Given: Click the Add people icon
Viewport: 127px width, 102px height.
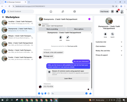Looking at the screenshot, I should [61, 37].
